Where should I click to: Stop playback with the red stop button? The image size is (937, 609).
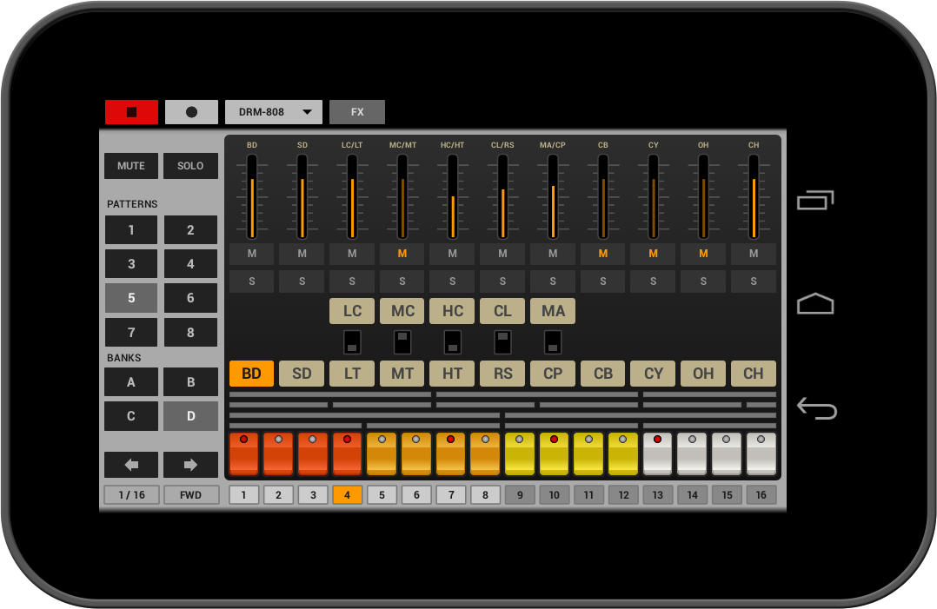(x=131, y=112)
